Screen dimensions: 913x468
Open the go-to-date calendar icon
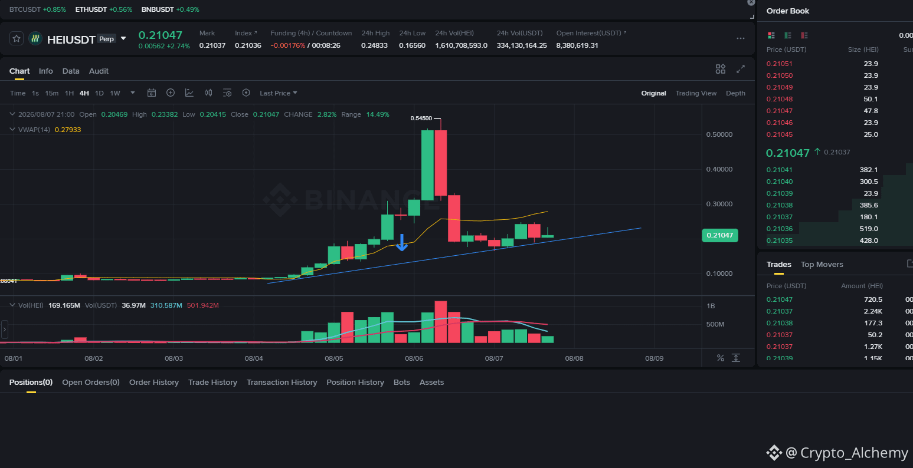[x=152, y=93]
